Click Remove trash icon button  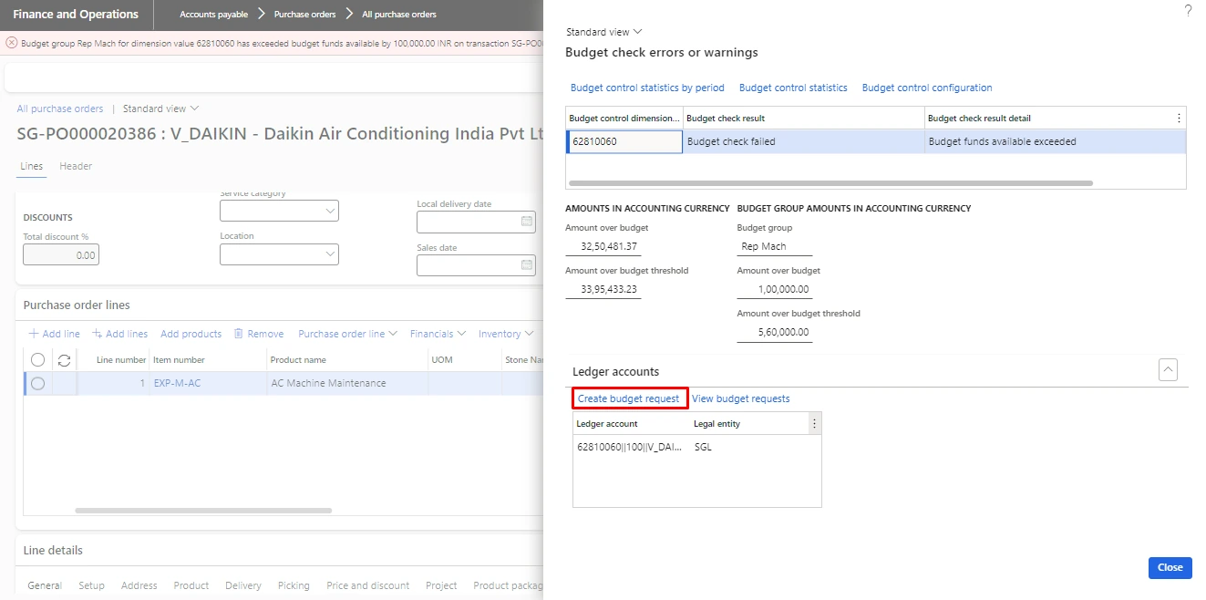(x=259, y=334)
